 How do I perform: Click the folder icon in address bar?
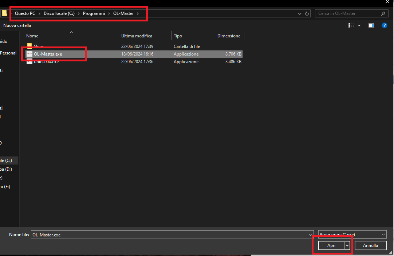click(4, 13)
